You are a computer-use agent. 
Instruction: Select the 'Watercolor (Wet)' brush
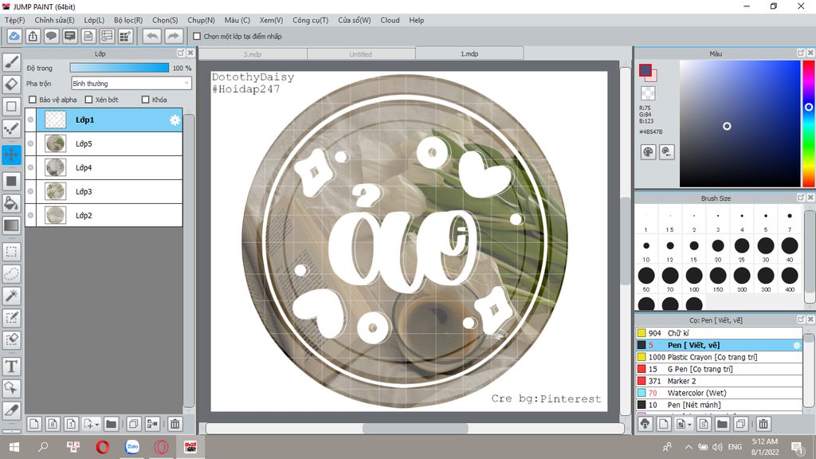tap(720, 393)
